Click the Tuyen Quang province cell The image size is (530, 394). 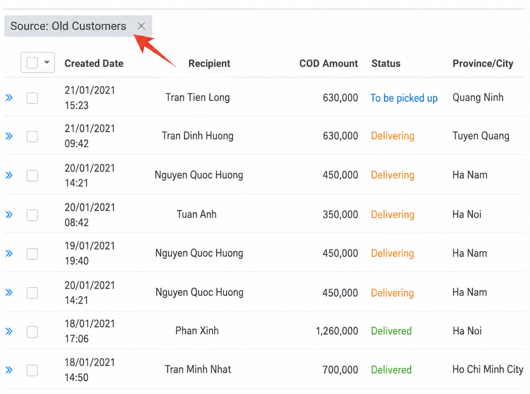point(481,136)
